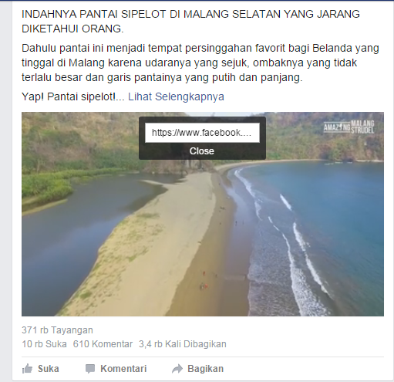Screen dimensions: 394x382
Task: Close the video URL popup
Action: pyautogui.click(x=202, y=151)
